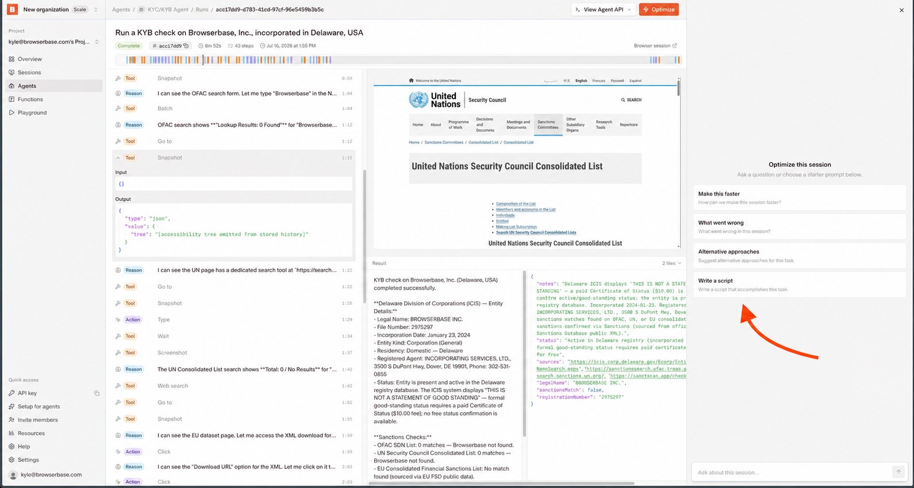Click wrench icon on Web search step
This screenshot has width=914, height=488.
point(118,386)
